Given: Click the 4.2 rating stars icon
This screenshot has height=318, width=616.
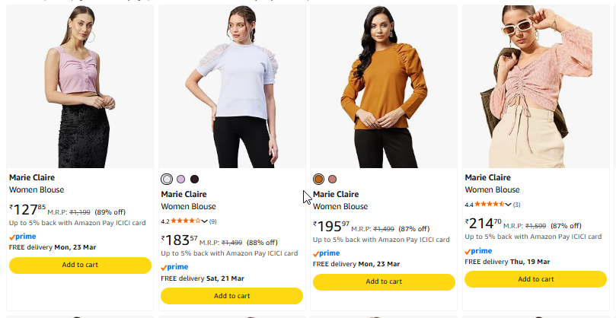Looking at the screenshot, I should coord(185,221).
